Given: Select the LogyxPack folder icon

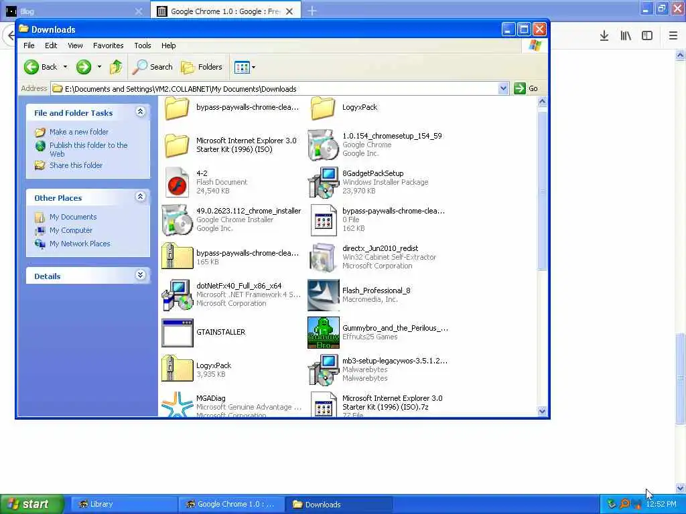Looking at the screenshot, I should [x=323, y=108].
